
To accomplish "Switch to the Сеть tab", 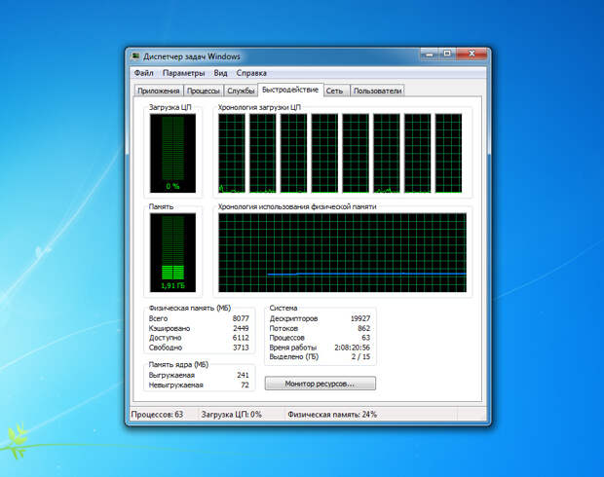I will pos(334,91).
